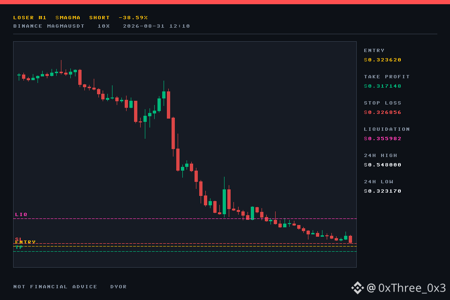This screenshot has height=300, width=450.
Task: Select the BINANCE MAGMAUSDT pair text
Action: [49, 26]
